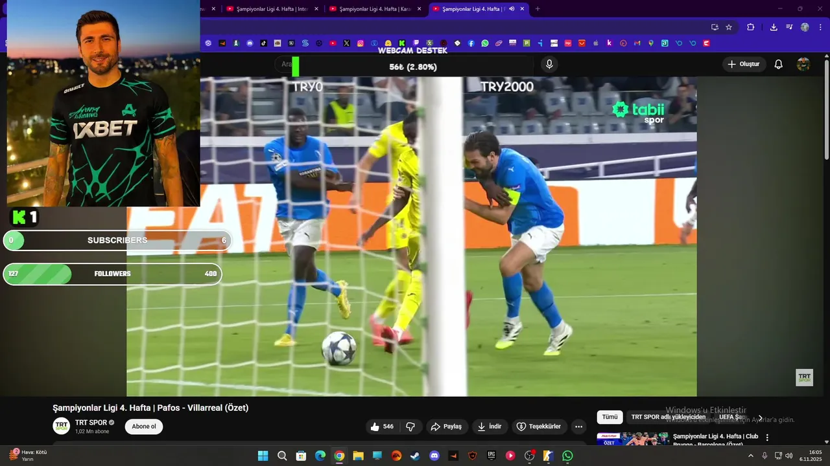Open the X (Twitter) bookmark icon
Screen dimensions: 830x466
coord(347,43)
